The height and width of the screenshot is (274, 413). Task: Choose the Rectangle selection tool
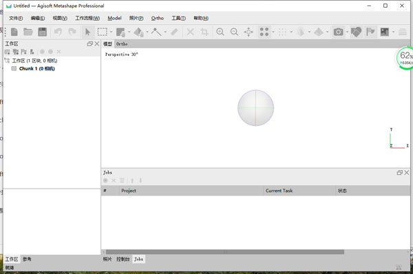[x=102, y=32]
